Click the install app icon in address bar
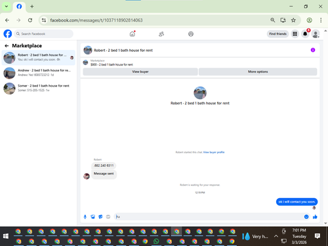 point(283,20)
